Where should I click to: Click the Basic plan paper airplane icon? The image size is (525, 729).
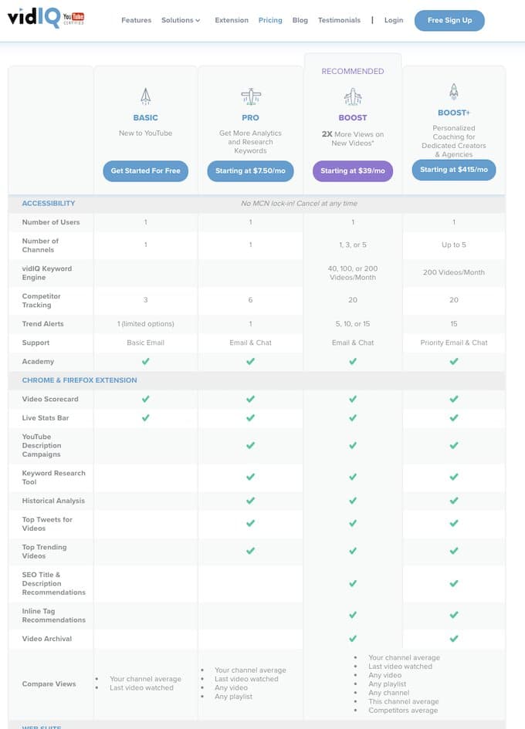click(x=145, y=96)
